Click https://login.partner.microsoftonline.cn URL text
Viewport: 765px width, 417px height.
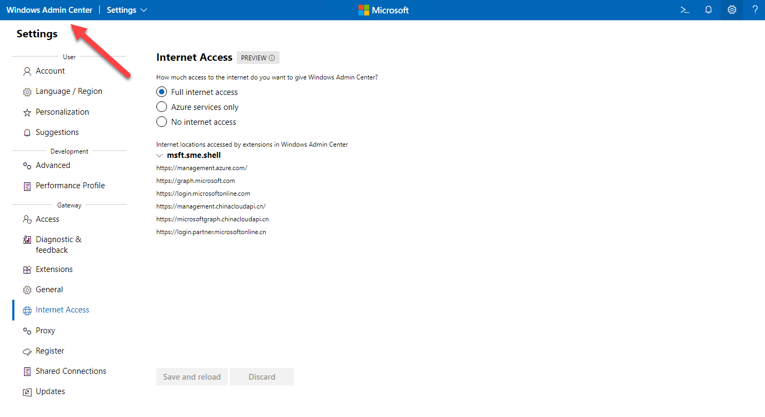click(211, 232)
